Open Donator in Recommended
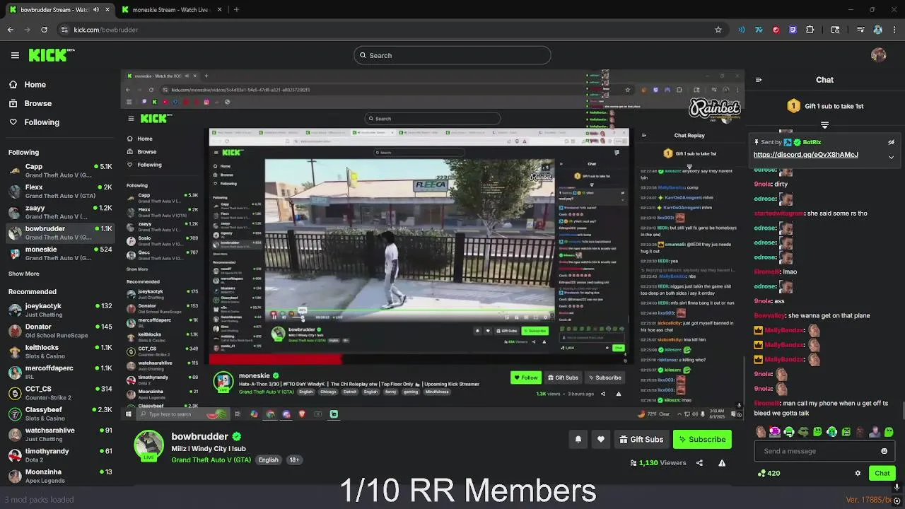This screenshot has width=905, height=509. tap(59, 330)
